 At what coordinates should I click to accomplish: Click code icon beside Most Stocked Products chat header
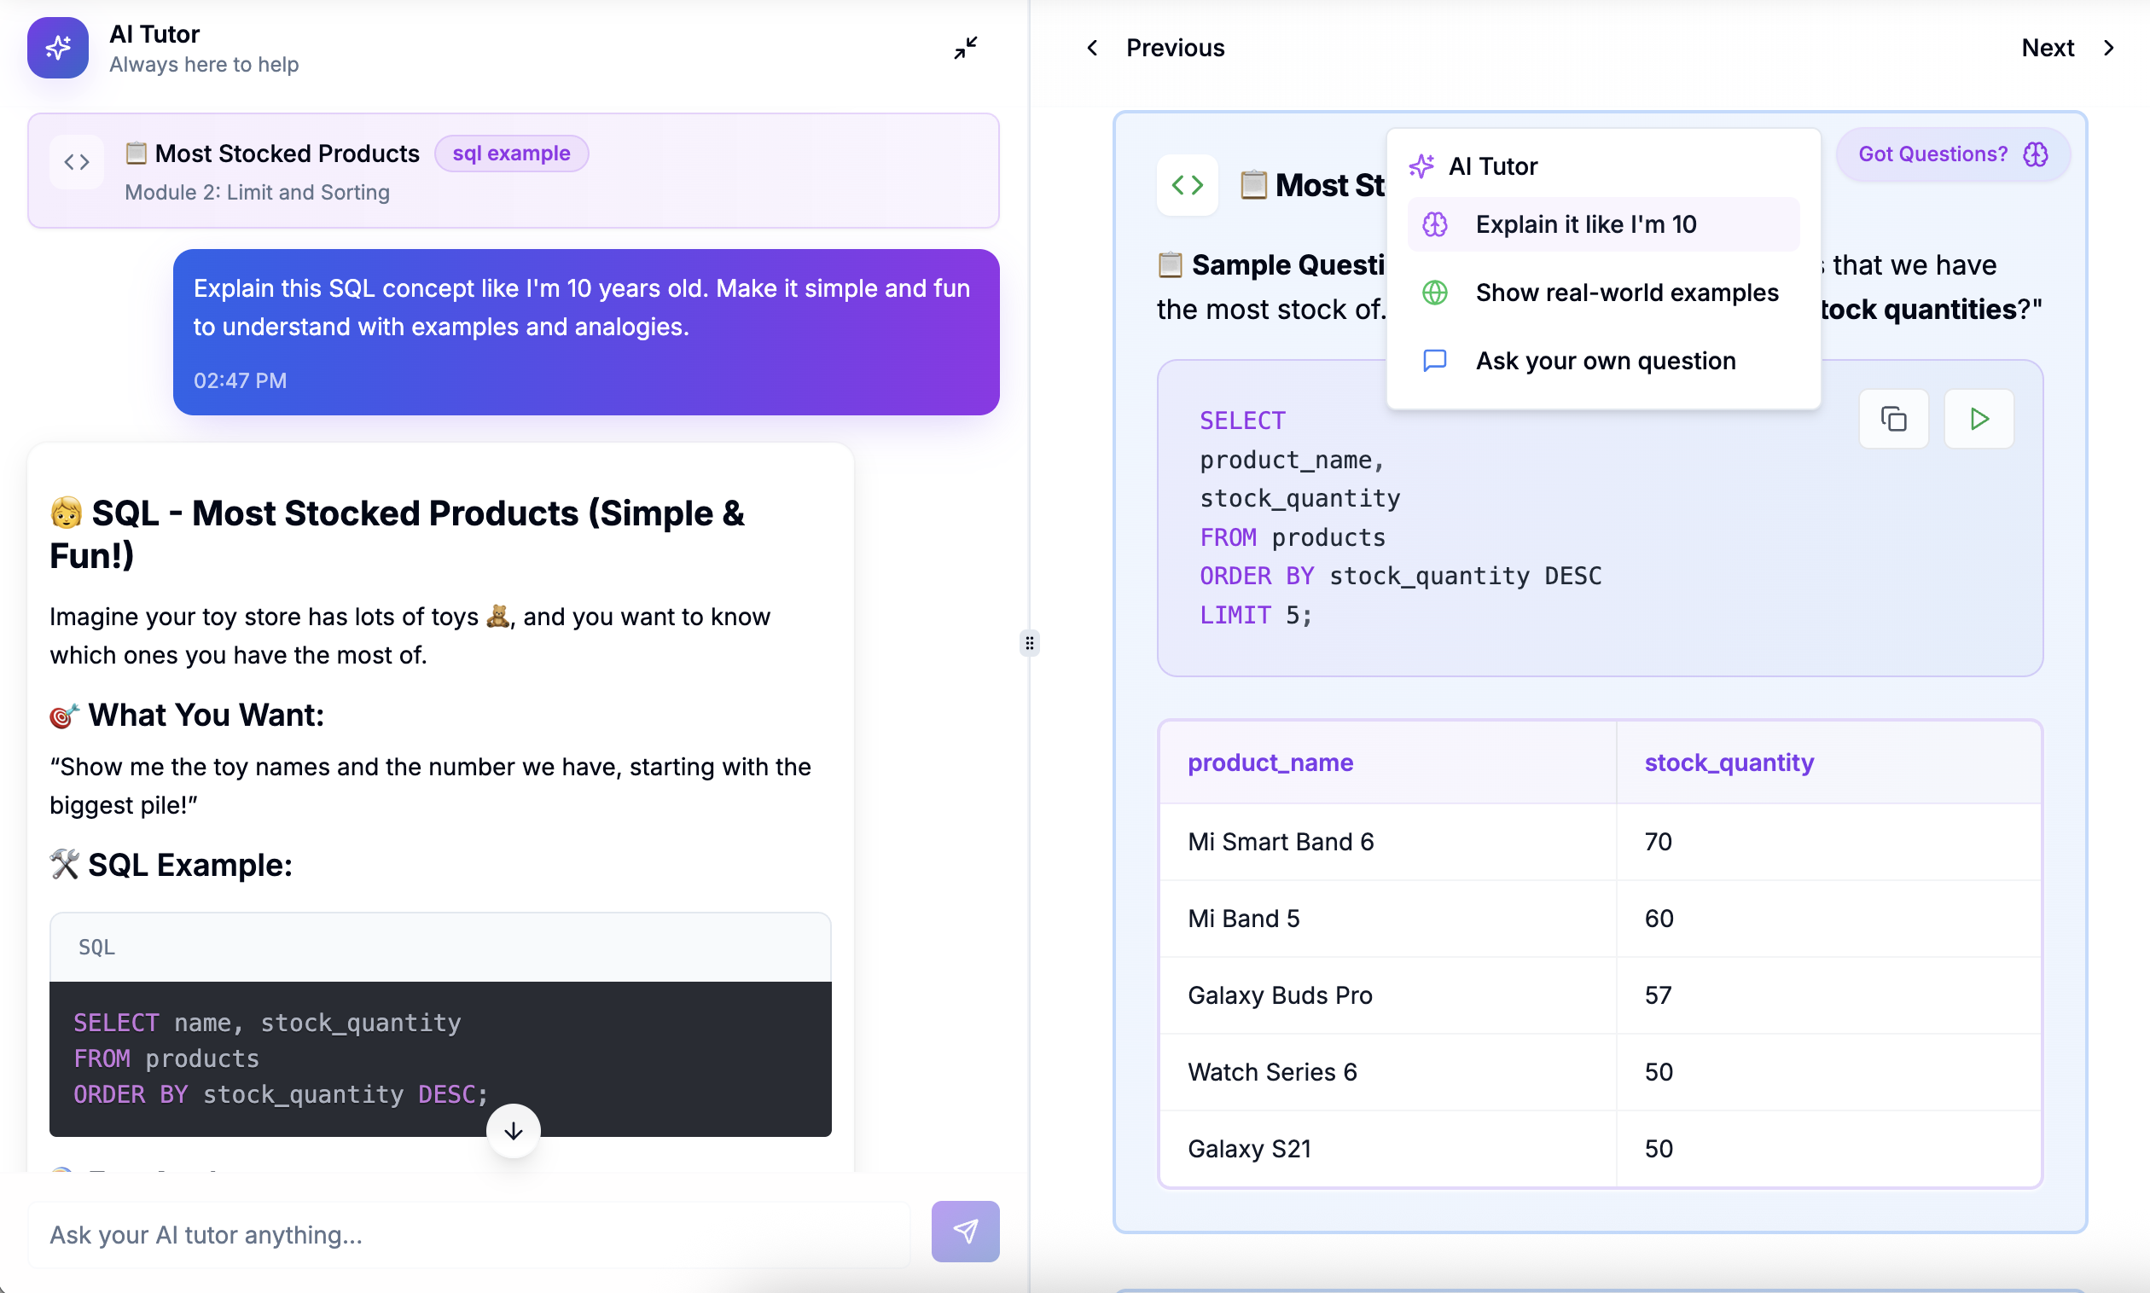tap(77, 162)
